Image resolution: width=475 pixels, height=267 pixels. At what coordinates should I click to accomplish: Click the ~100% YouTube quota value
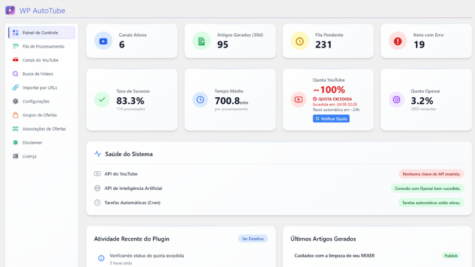tap(329, 90)
